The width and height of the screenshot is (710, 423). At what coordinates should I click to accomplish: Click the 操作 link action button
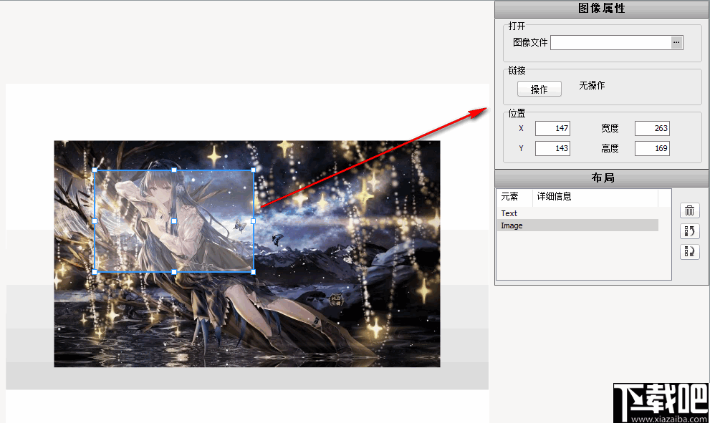539,89
